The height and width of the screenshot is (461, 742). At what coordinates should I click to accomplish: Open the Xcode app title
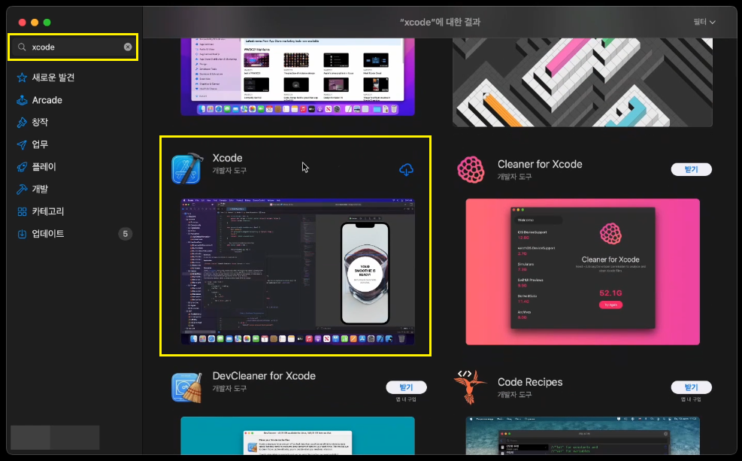227,158
